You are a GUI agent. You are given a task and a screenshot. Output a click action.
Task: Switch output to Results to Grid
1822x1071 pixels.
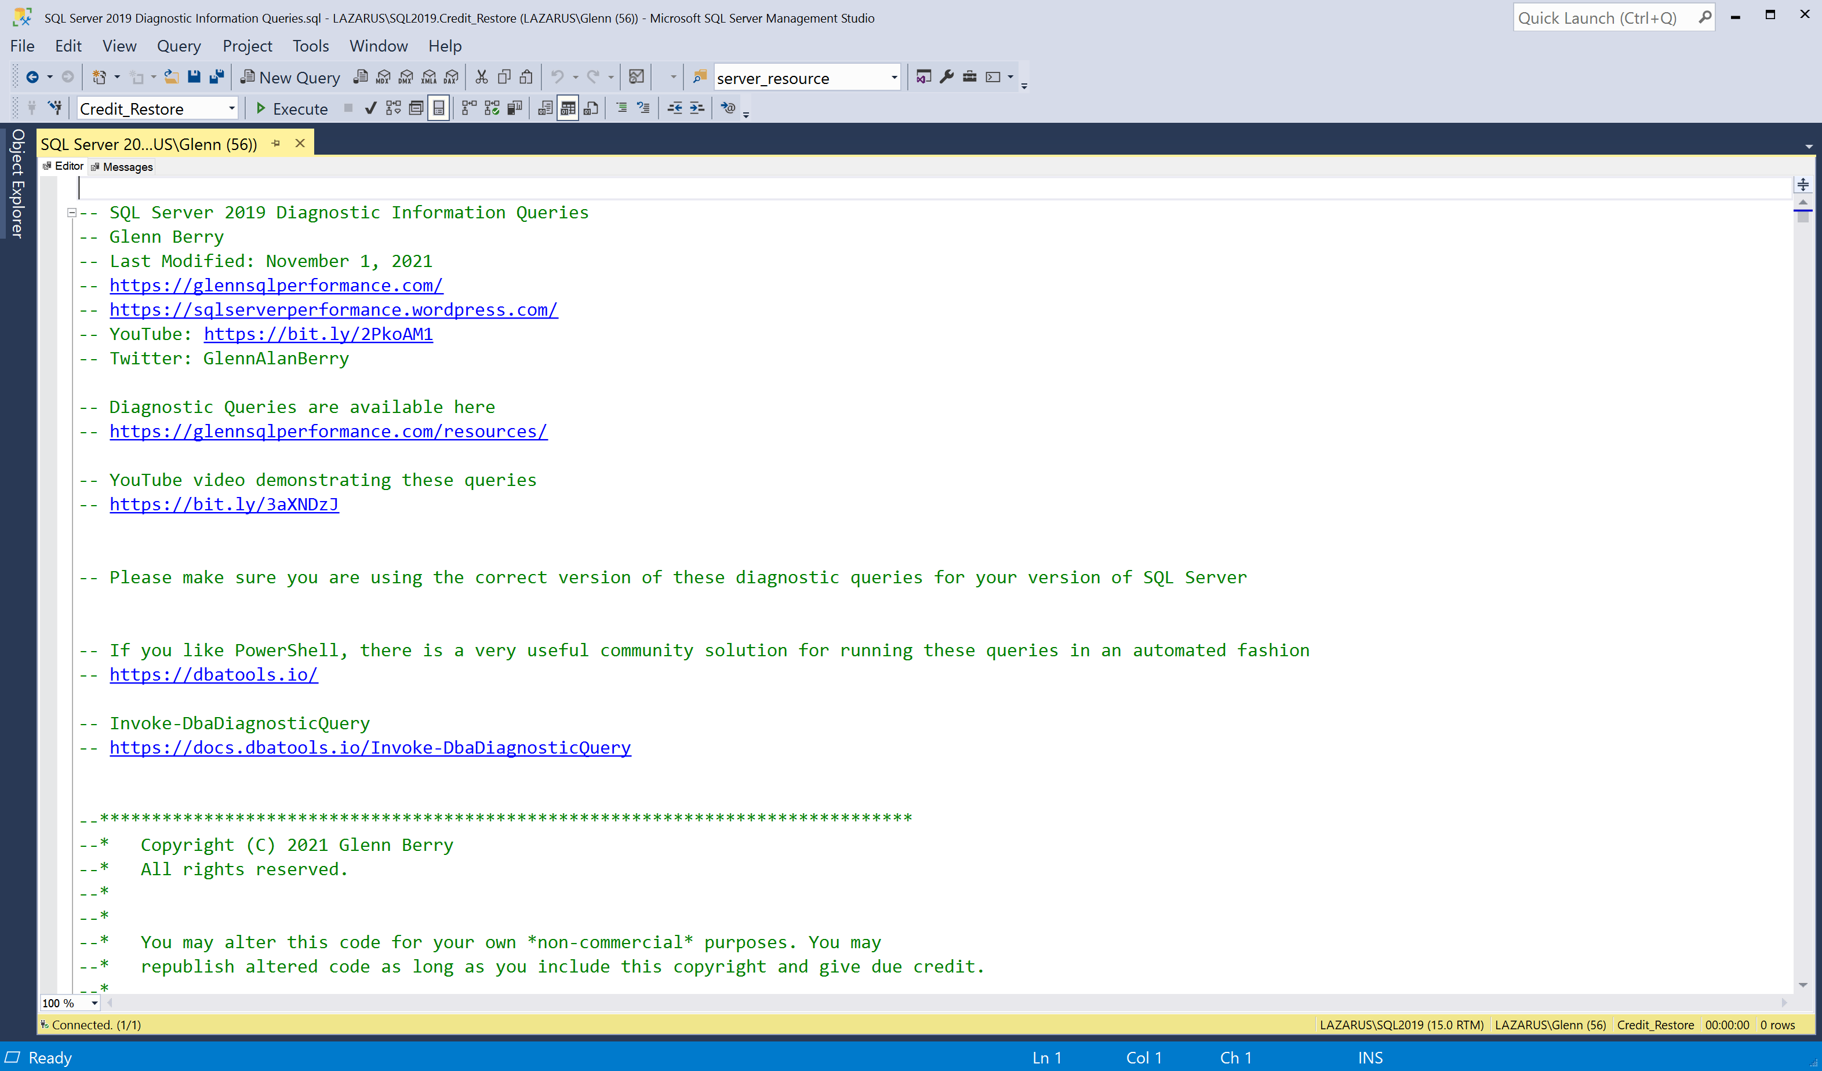[x=568, y=108]
